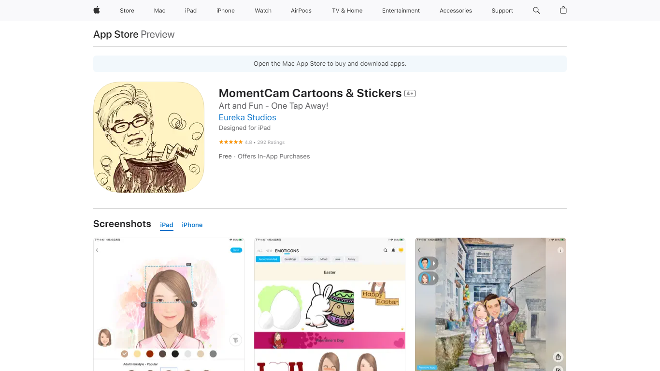Click the Apple logo icon
The width and height of the screenshot is (660, 371).
point(97,10)
